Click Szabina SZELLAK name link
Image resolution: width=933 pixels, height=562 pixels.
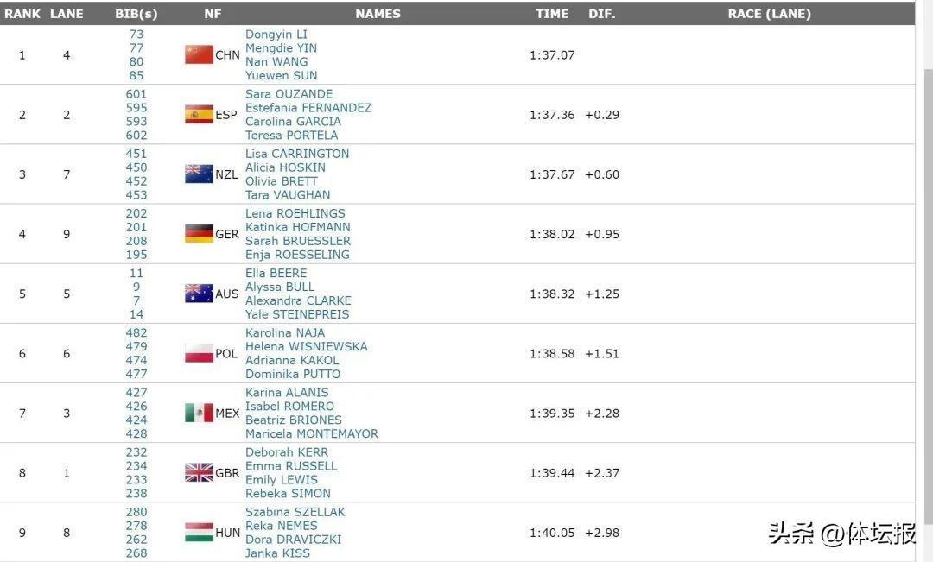pos(295,512)
